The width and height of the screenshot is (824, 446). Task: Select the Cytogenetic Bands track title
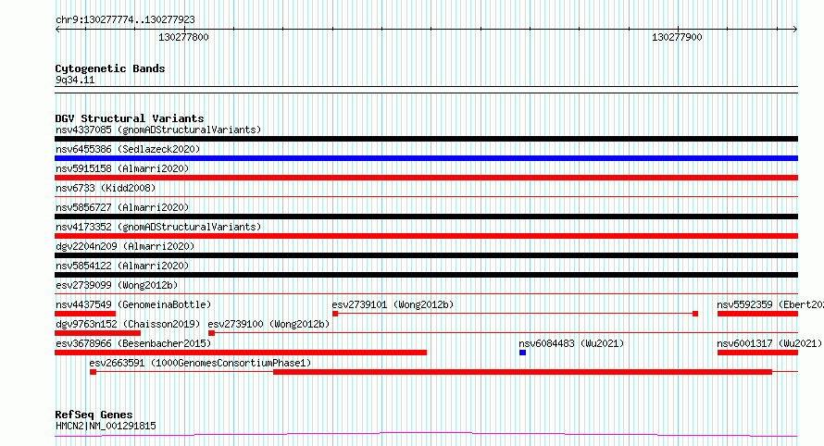click(110, 68)
